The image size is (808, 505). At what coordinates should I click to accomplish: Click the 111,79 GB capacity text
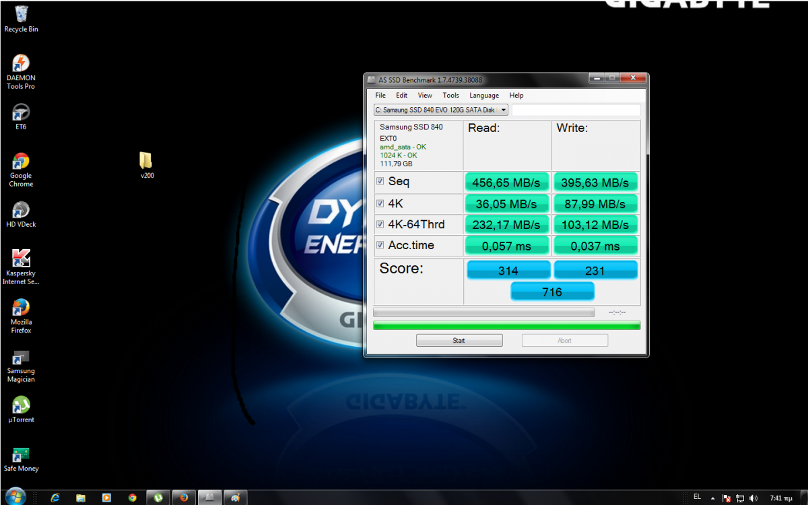pyautogui.click(x=397, y=164)
